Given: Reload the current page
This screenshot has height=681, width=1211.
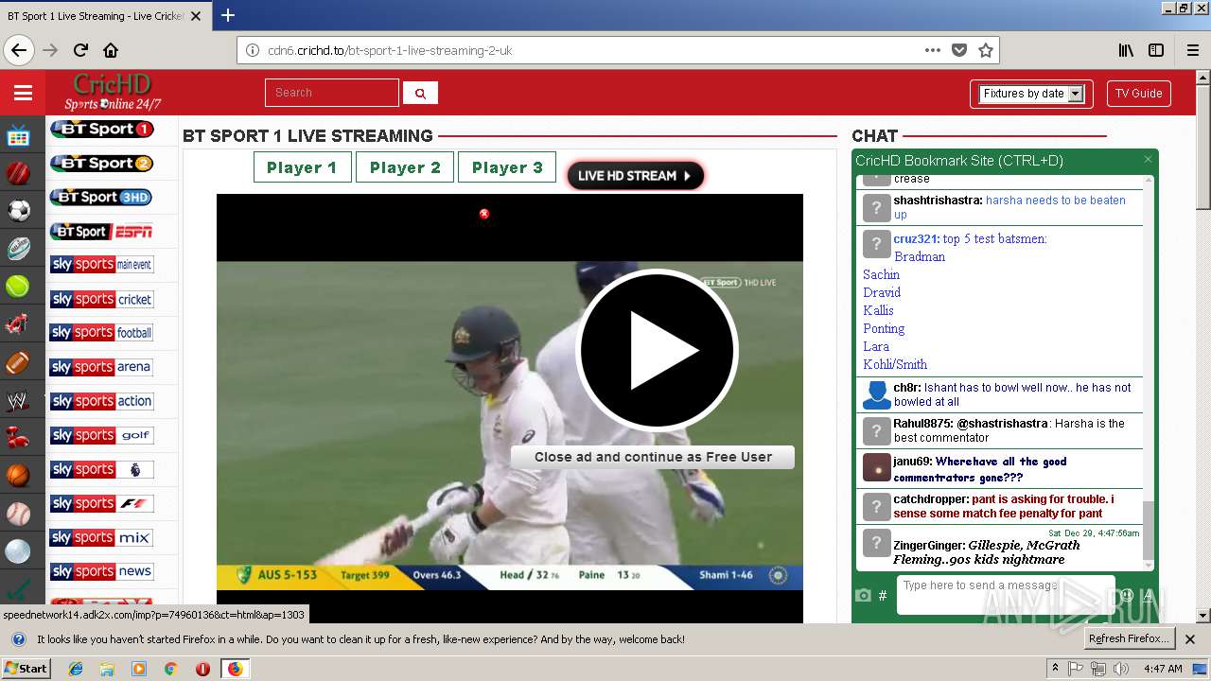Looking at the screenshot, I should tap(80, 50).
